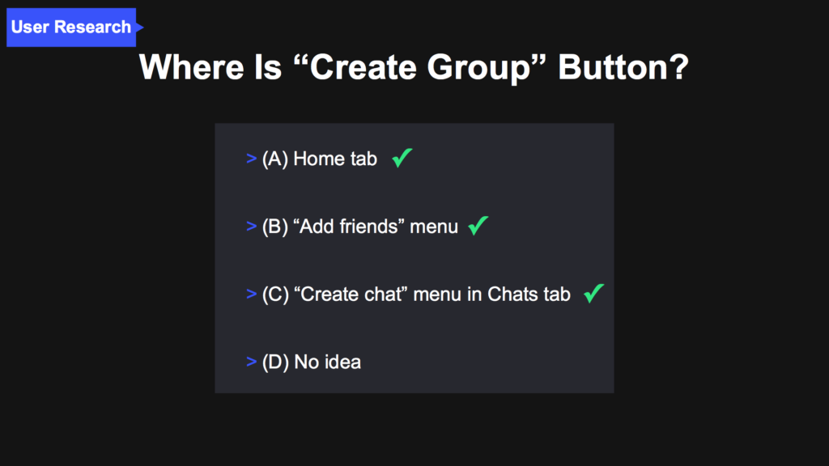Click the (A) letter label
Screen dimensions: 829x466
(275, 159)
